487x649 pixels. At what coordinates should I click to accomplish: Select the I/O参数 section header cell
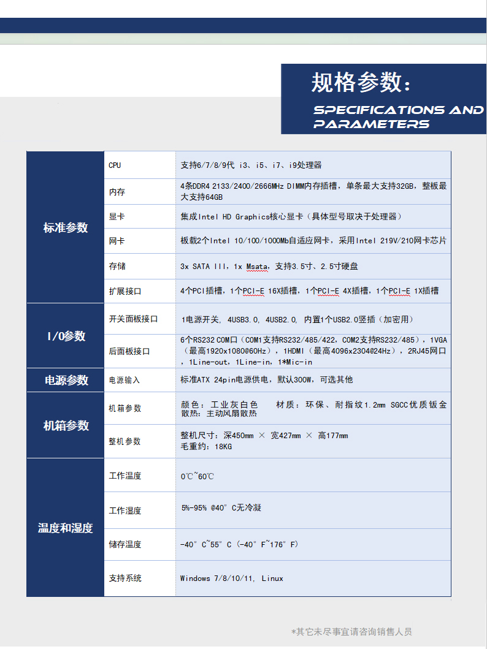[66, 336]
